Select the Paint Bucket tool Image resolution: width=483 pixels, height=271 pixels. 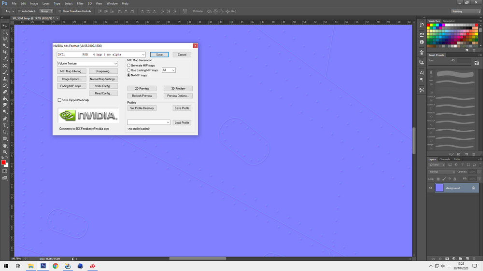[x=5, y=98]
